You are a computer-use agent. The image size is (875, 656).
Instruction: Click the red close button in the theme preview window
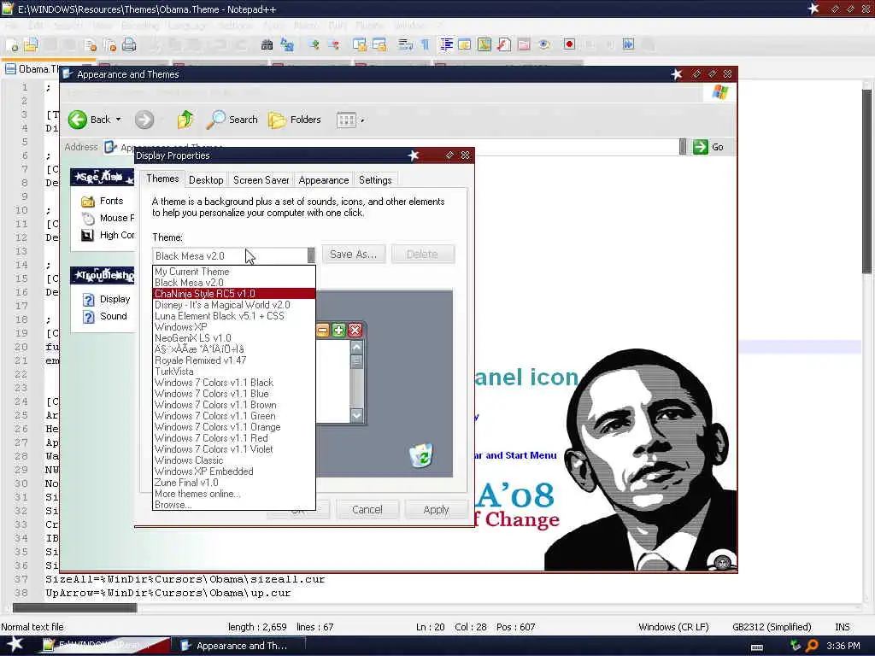(x=355, y=331)
